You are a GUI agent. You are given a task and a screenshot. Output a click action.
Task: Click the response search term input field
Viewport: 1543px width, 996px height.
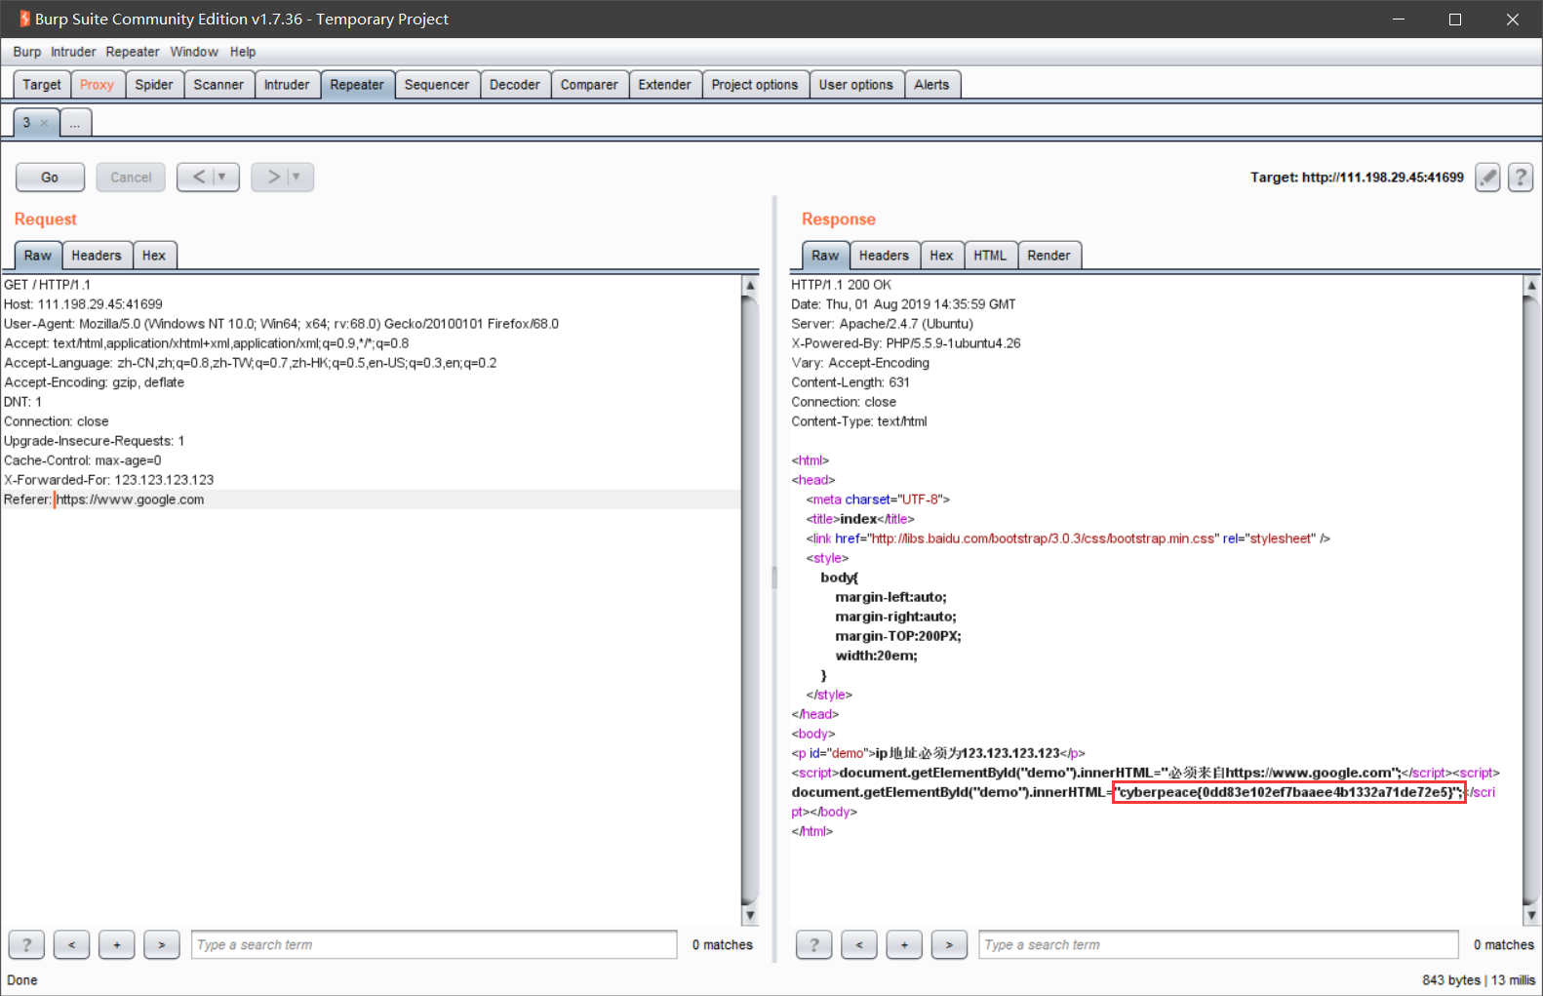[1218, 944]
